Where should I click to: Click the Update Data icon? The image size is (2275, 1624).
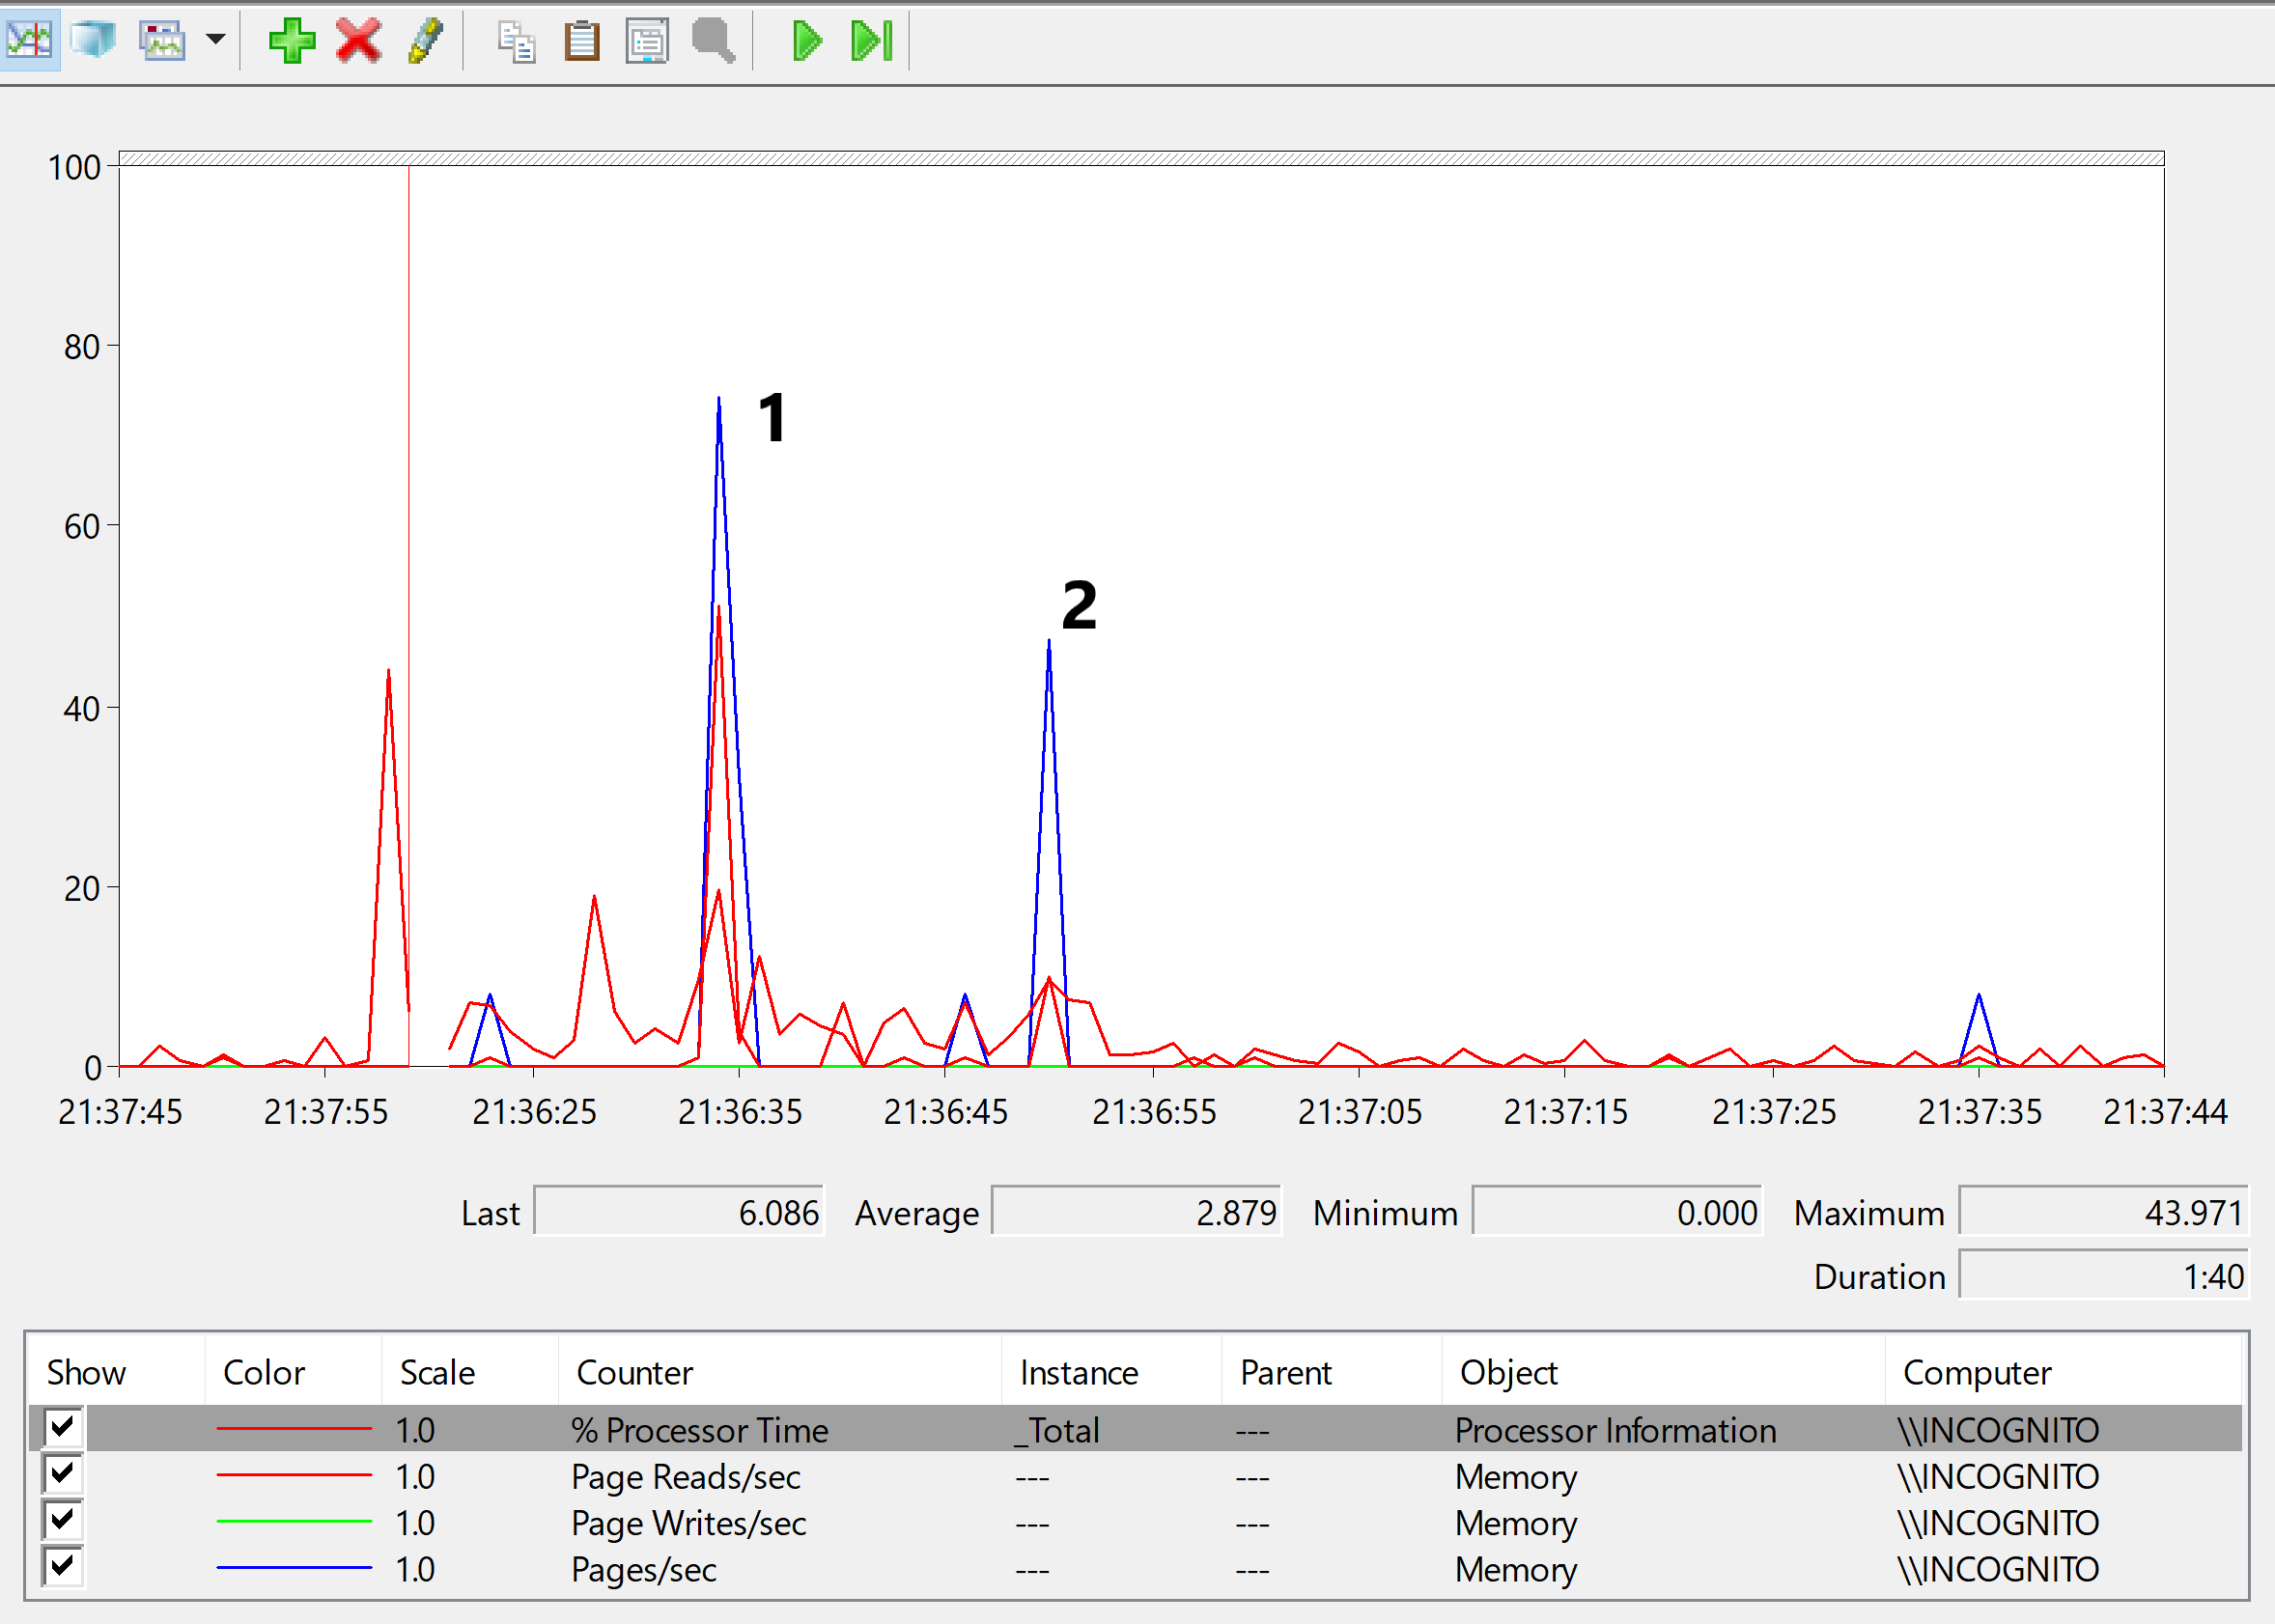(x=870, y=41)
